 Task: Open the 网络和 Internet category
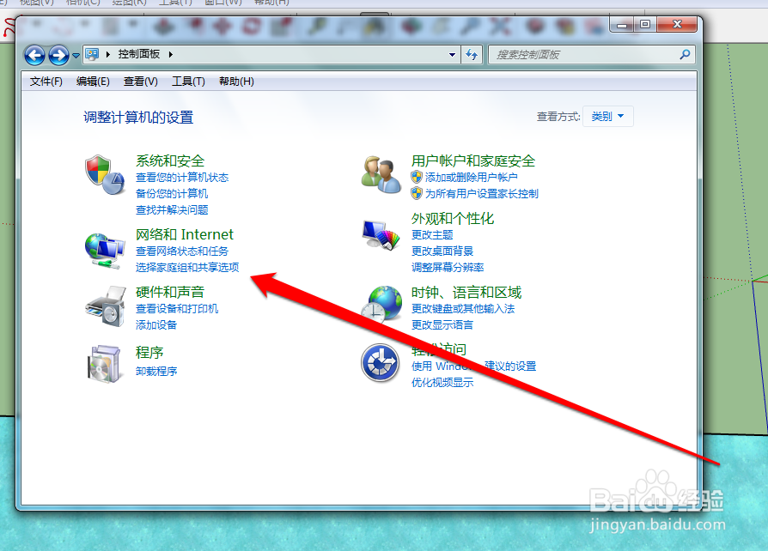coord(185,234)
